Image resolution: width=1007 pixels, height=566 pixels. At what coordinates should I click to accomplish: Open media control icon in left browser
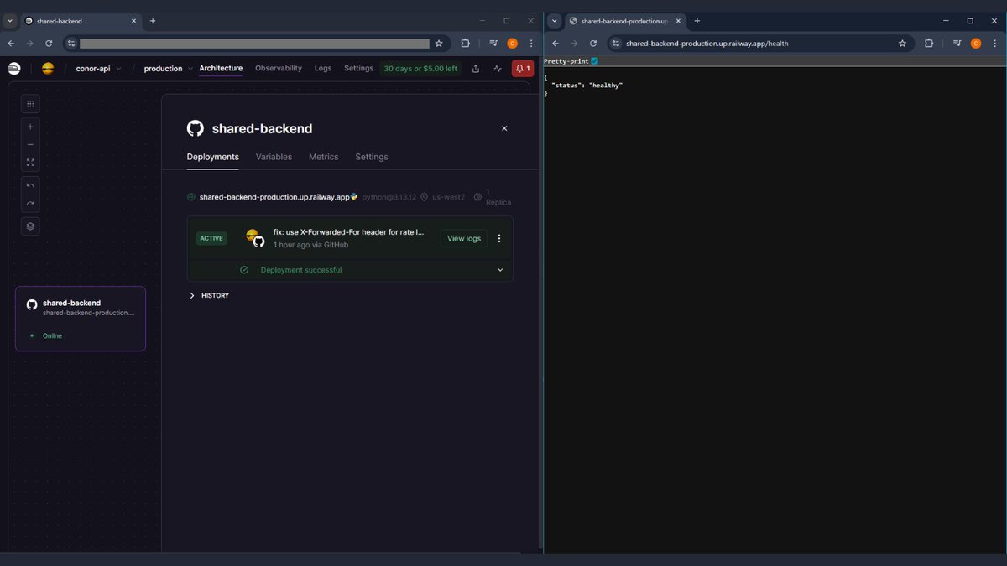click(x=493, y=43)
